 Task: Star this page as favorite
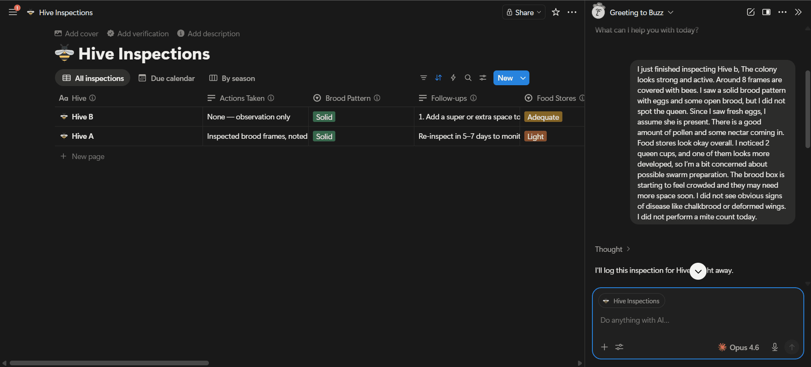click(x=556, y=12)
